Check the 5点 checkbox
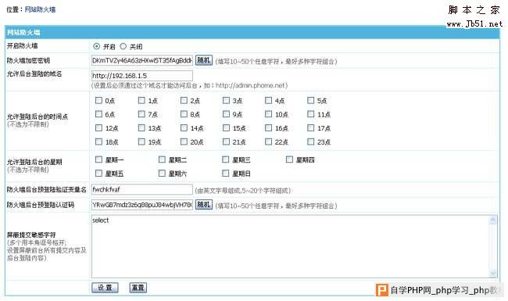This screenshot has width=508, height=301. coord(310,100)
